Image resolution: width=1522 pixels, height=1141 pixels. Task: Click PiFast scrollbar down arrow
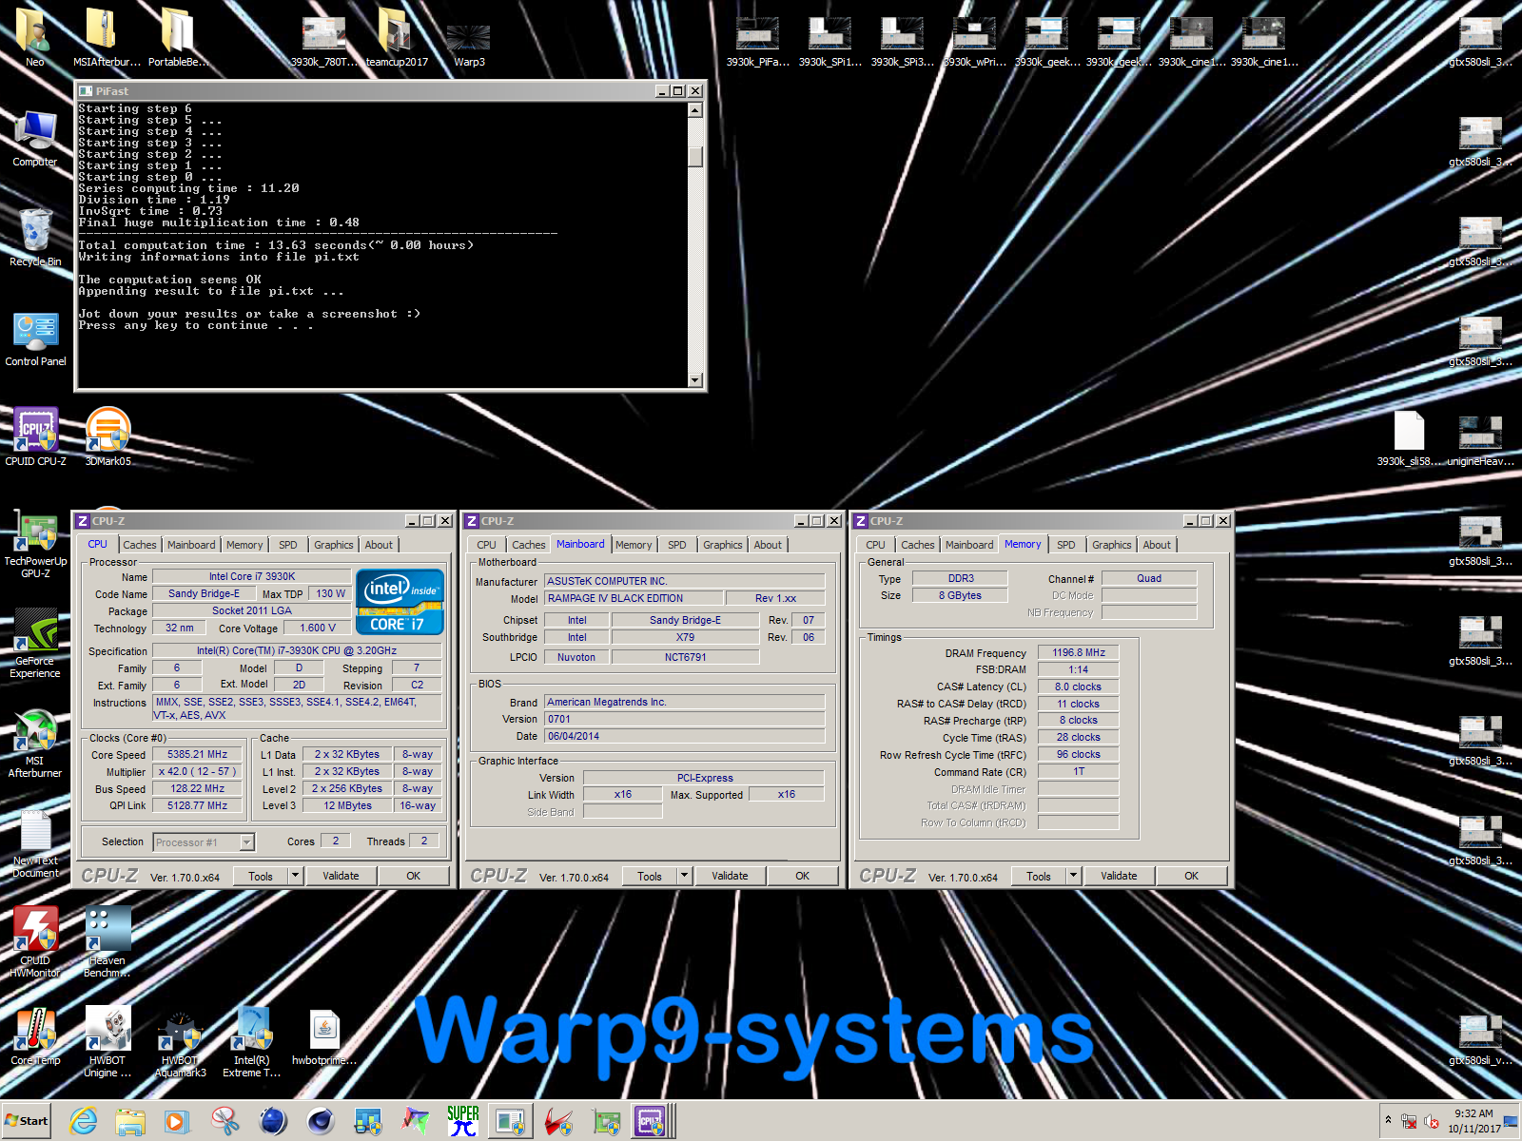pyautogui.click(x=695, y=380)
